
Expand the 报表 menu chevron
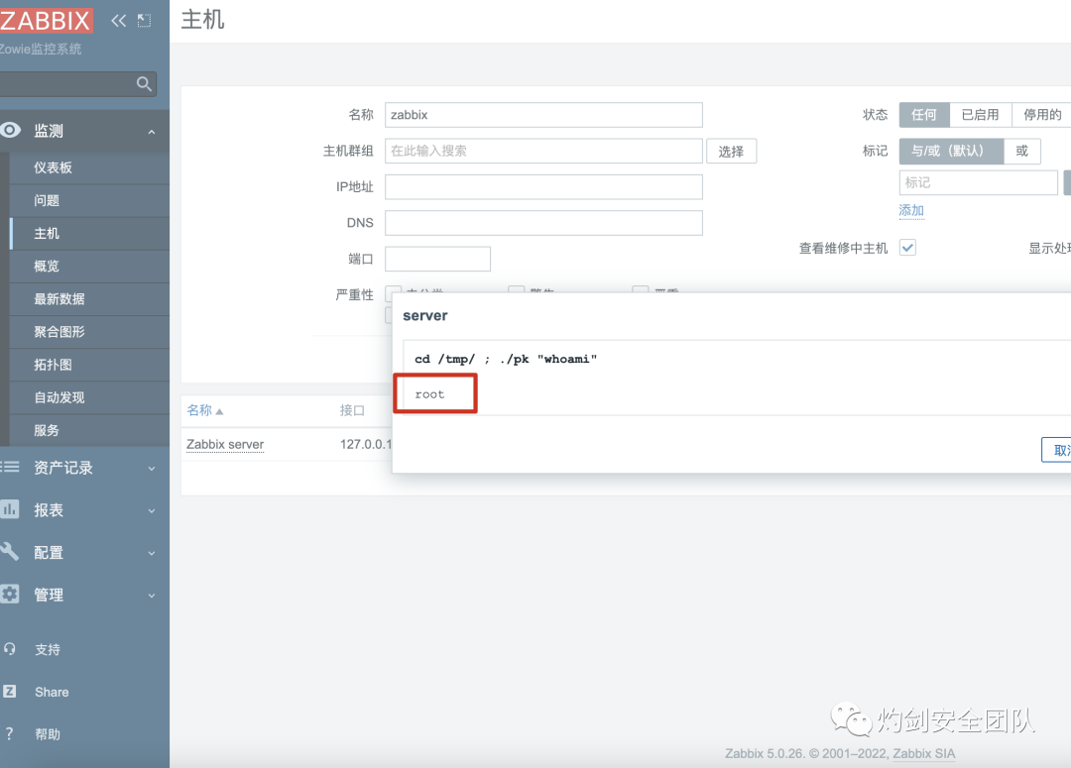(152, 510)
